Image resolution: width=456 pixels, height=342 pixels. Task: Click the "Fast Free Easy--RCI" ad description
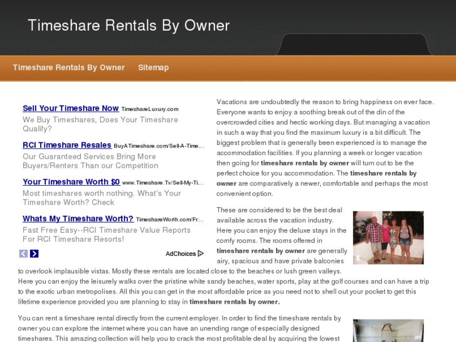107,235
